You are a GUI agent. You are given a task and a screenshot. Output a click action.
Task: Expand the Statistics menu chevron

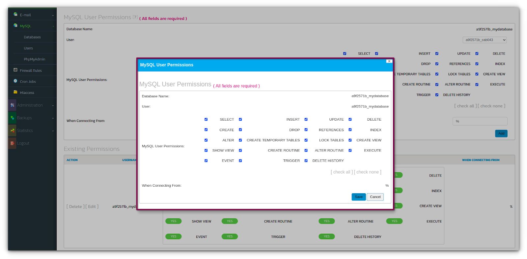(53, 131)
